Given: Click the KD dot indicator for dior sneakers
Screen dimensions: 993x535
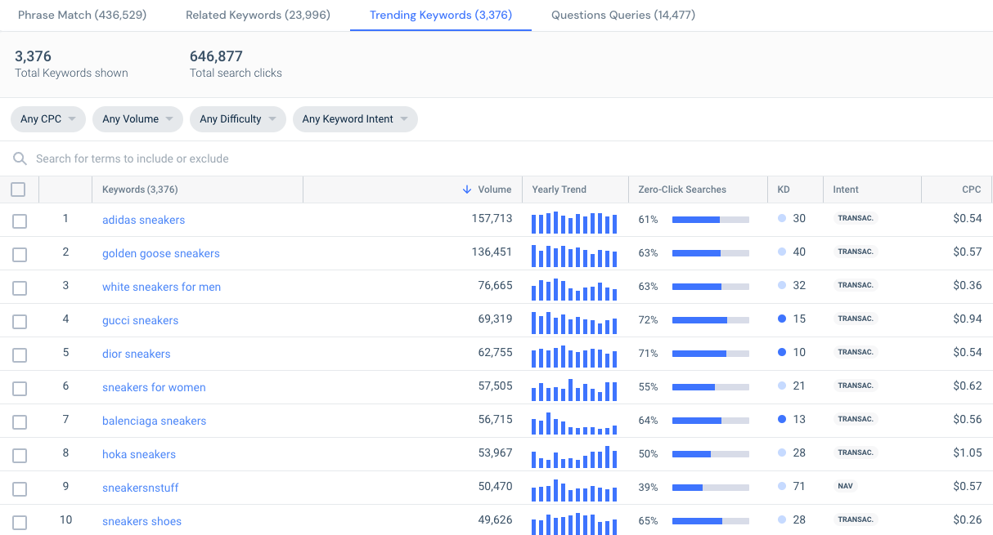Looking at the screenshot, I should click(x=783, y=351).
